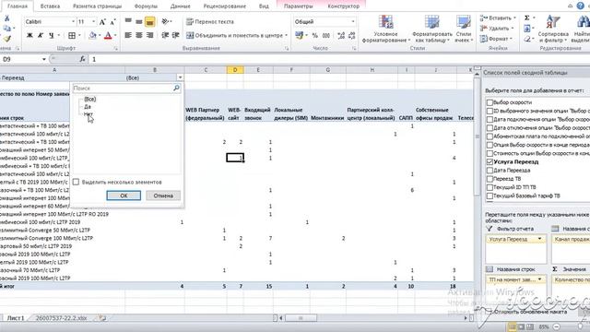Check Текущий Базовый тариф ТВ field
The width and height of the screenshot is (590, 332).
[x=490, y=196]
